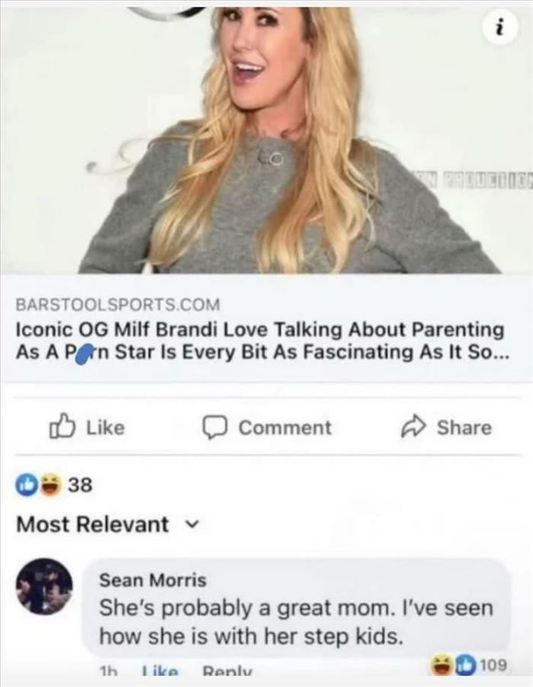This screenshot has width=533, height=687.
Task: Click the blue like reaction beside 38
Action: (25, 485)
